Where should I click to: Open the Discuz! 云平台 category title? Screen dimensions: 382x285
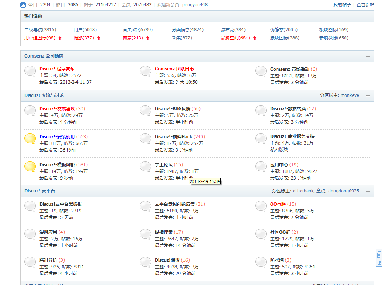(40, 191)
